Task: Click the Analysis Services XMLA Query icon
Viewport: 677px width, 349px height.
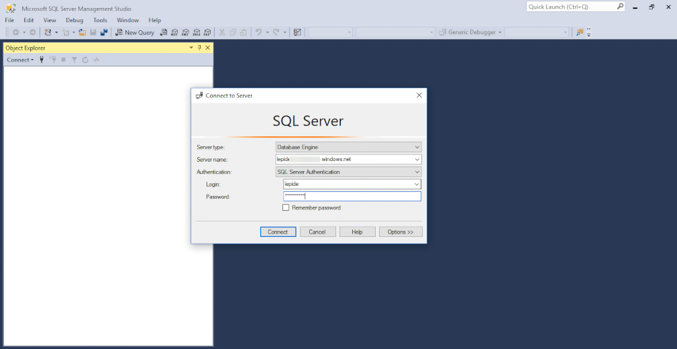Action: pos(197,32)
